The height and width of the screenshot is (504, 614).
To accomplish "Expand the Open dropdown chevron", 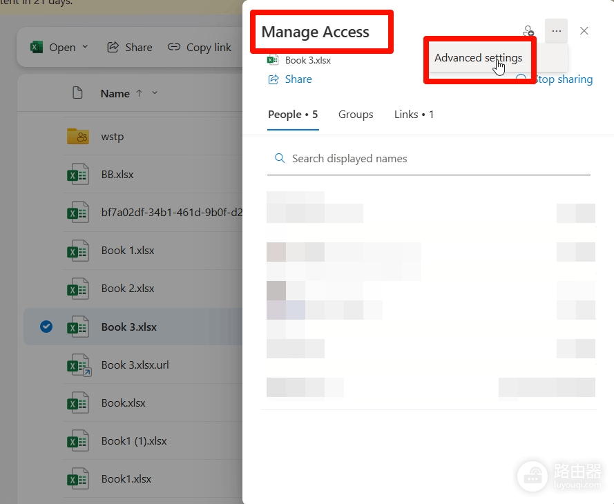I will point(85,46).
